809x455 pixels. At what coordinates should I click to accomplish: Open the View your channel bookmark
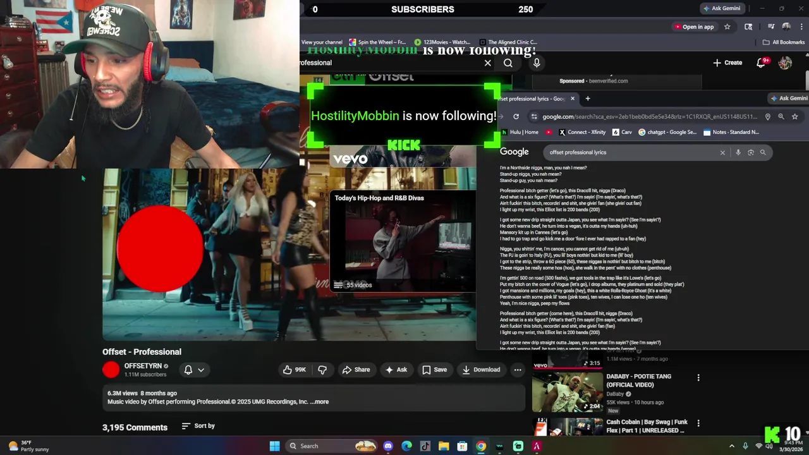(x=322, y=42)
